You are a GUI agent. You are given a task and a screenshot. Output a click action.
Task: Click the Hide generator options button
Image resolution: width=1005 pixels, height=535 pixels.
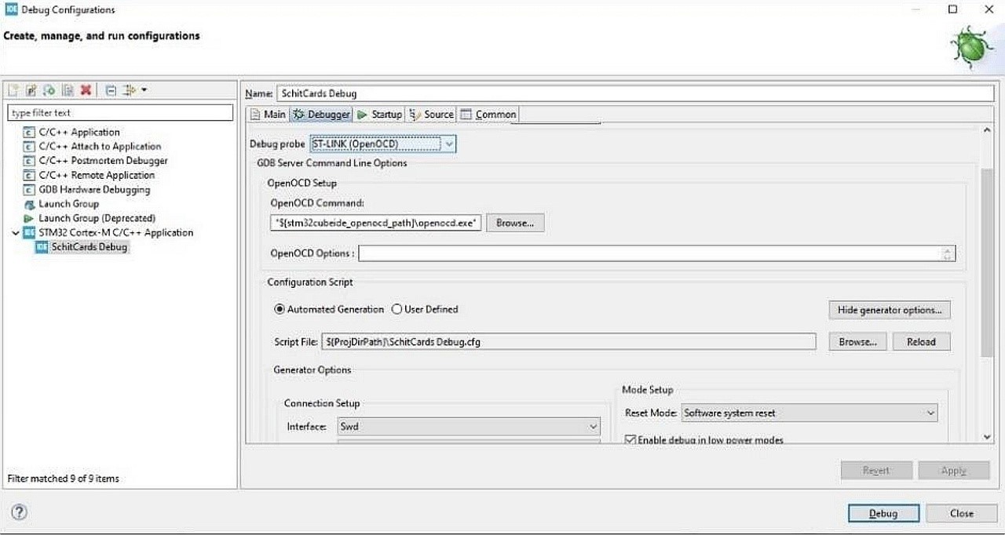click(x=889, y=310)
